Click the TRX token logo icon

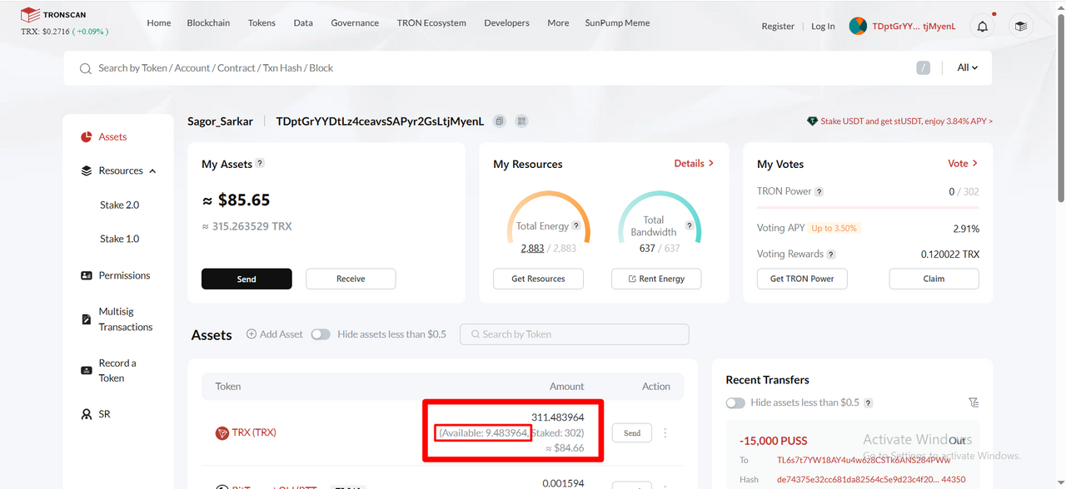tap(222, 433)
